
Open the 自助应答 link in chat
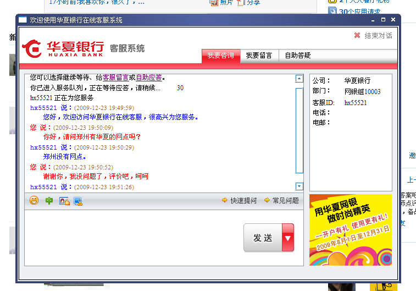click(149, 78)
